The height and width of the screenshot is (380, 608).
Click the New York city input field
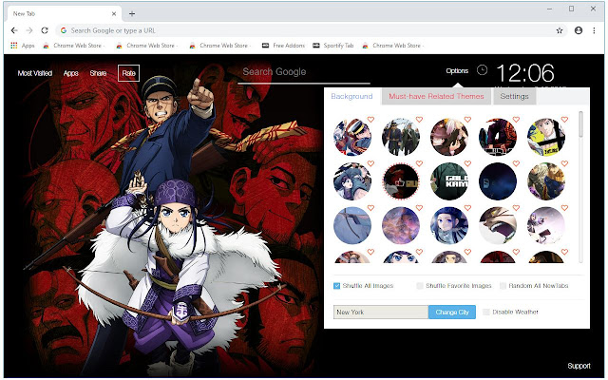pos(381,312)
